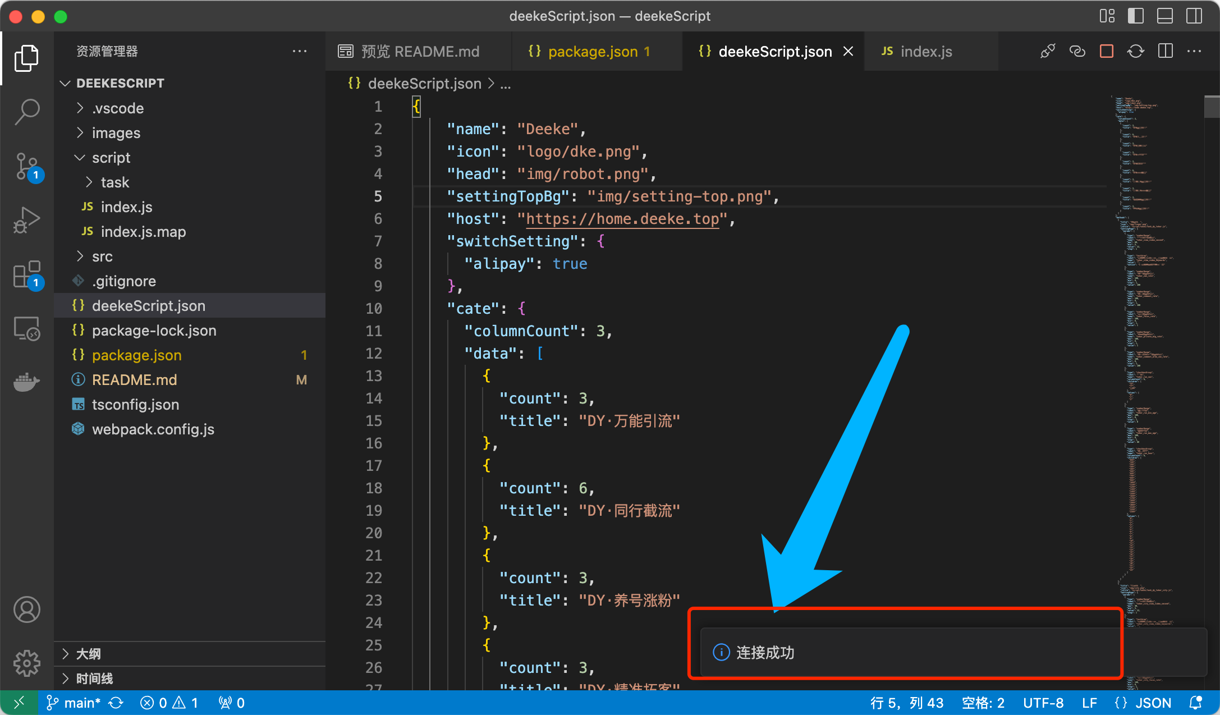Open the Docker view

click(x=26, y=382)
